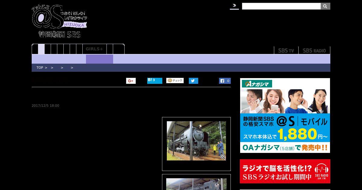Go to SBS TV
This screenshot has width=362, height=190.
pos(286,50)
